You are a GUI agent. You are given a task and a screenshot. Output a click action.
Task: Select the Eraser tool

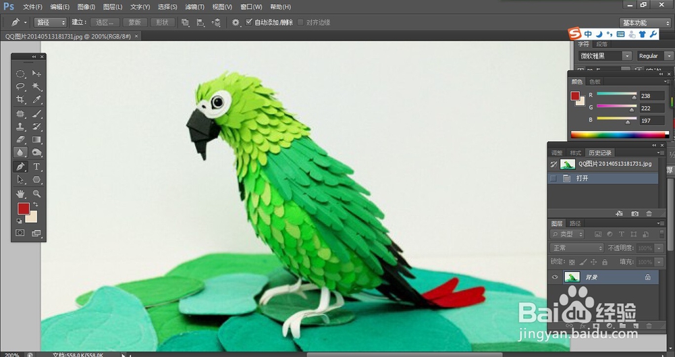20,140
